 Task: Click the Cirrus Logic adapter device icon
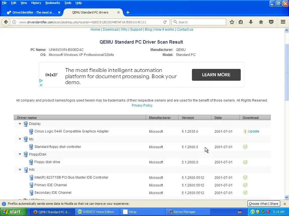tap(31, 132)
